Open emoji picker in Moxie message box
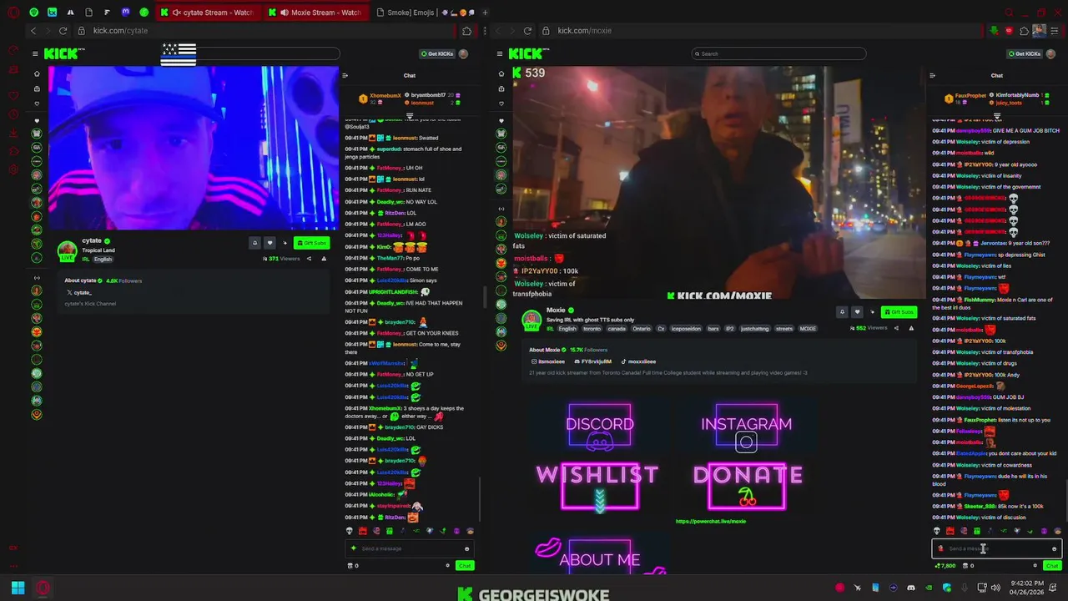The height and width of the screenshot is (601, 1068). tap(1054, 548)
